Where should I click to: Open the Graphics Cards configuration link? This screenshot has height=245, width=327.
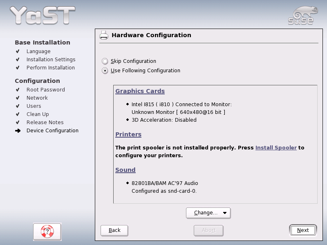click(x=140, y=91)
